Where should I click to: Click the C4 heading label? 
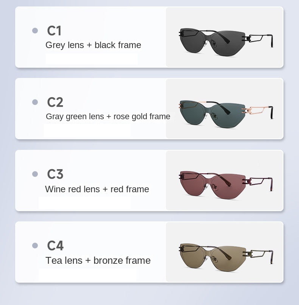click(55, 246)
